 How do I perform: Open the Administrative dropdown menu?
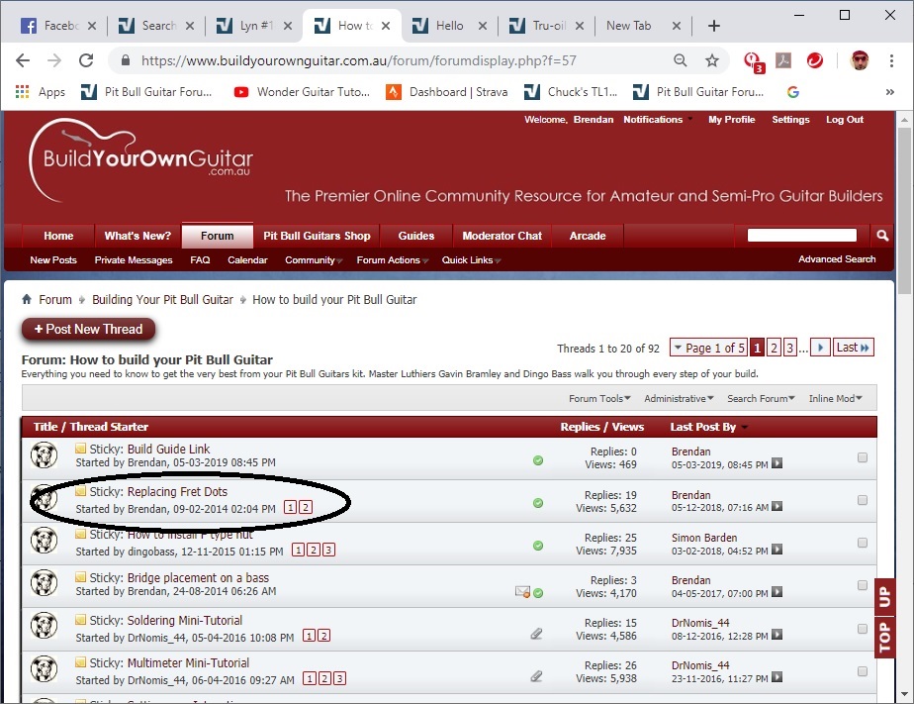(679, 399)
